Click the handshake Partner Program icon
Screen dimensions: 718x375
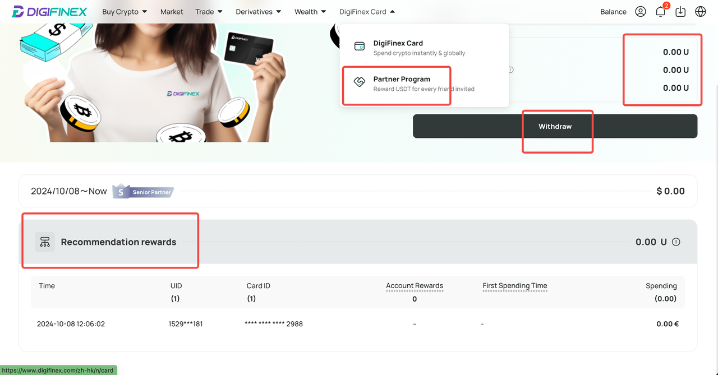point(360,82)
